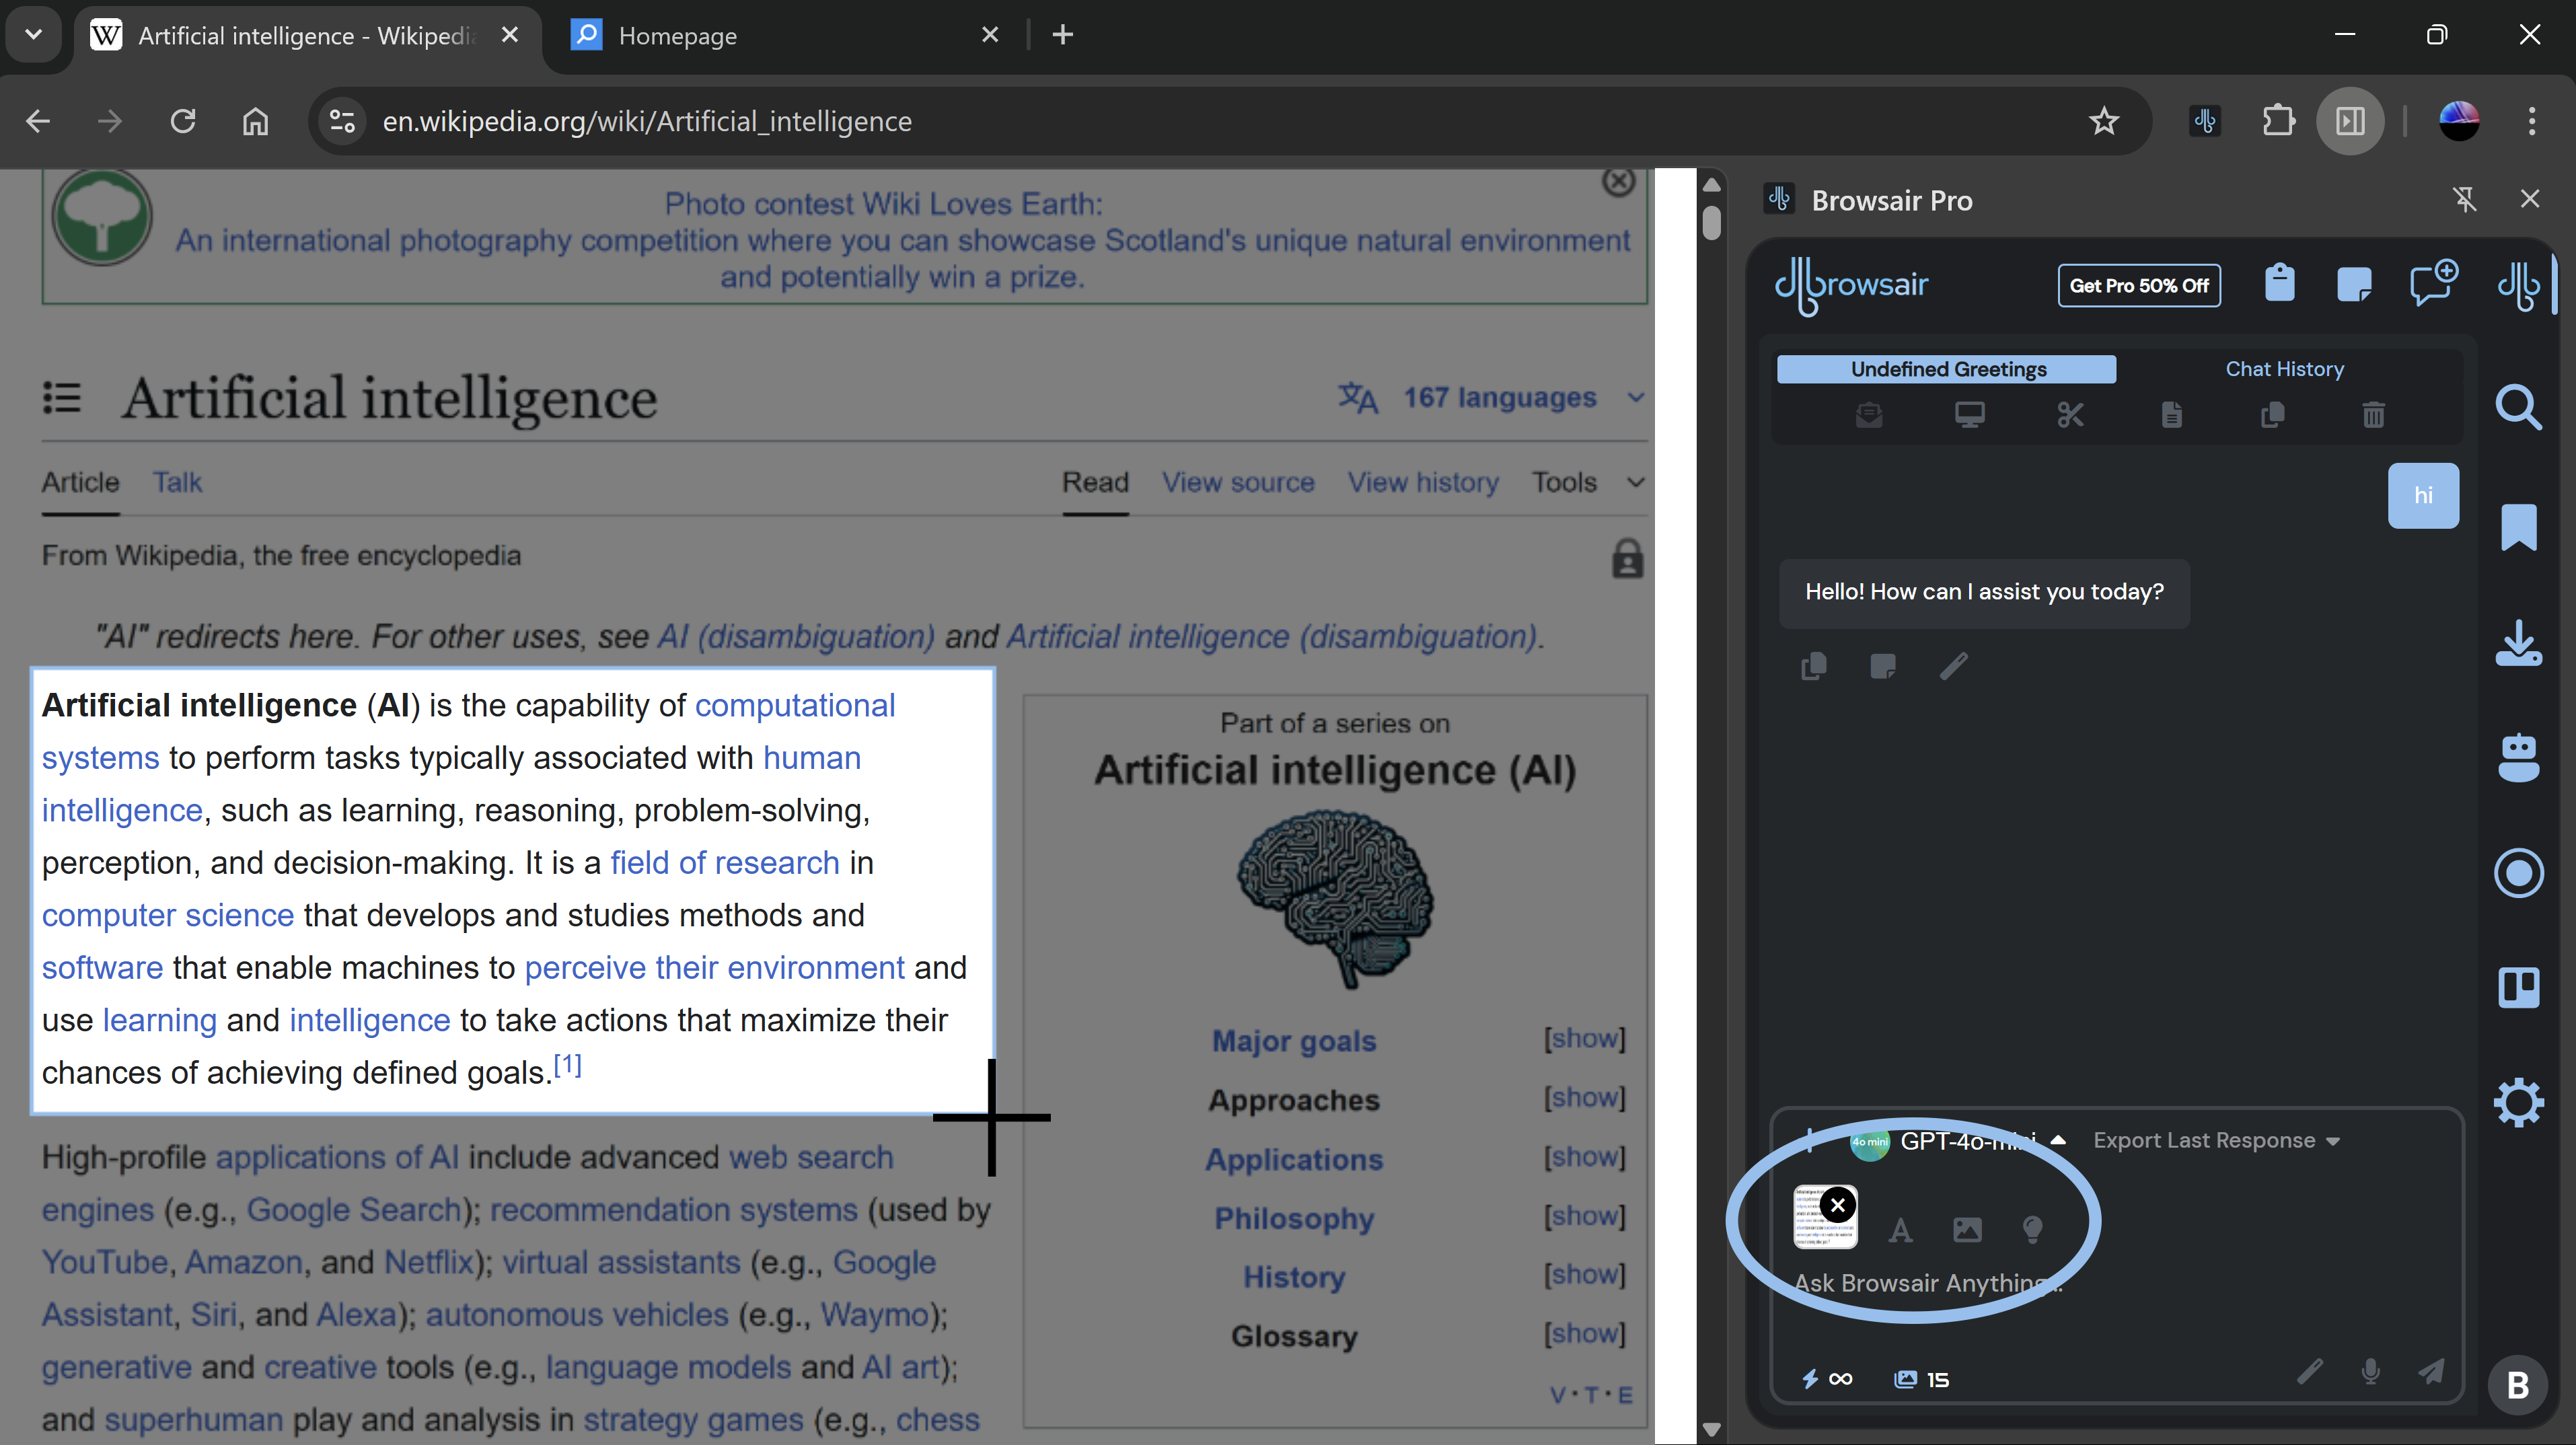Viewport: 2576px width, 1445px height.
Task: Click Get Pro 50% Off button
Action: coord(2138,285)
